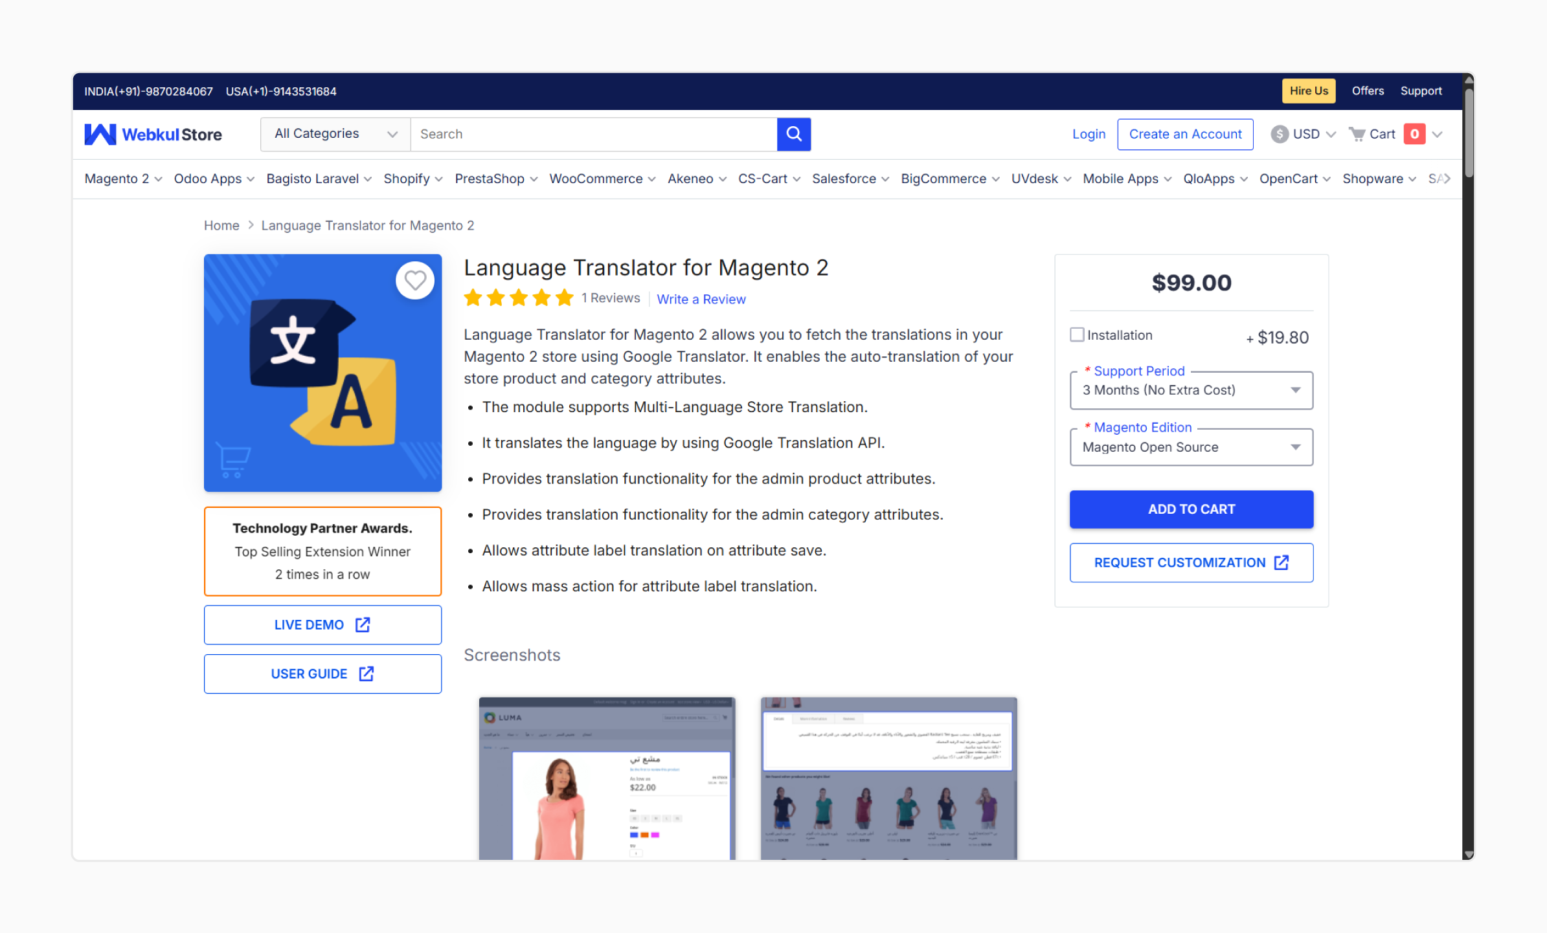Open the All Categories dropdown
This screenshot has width=1547, height=933.
[335, 134]
